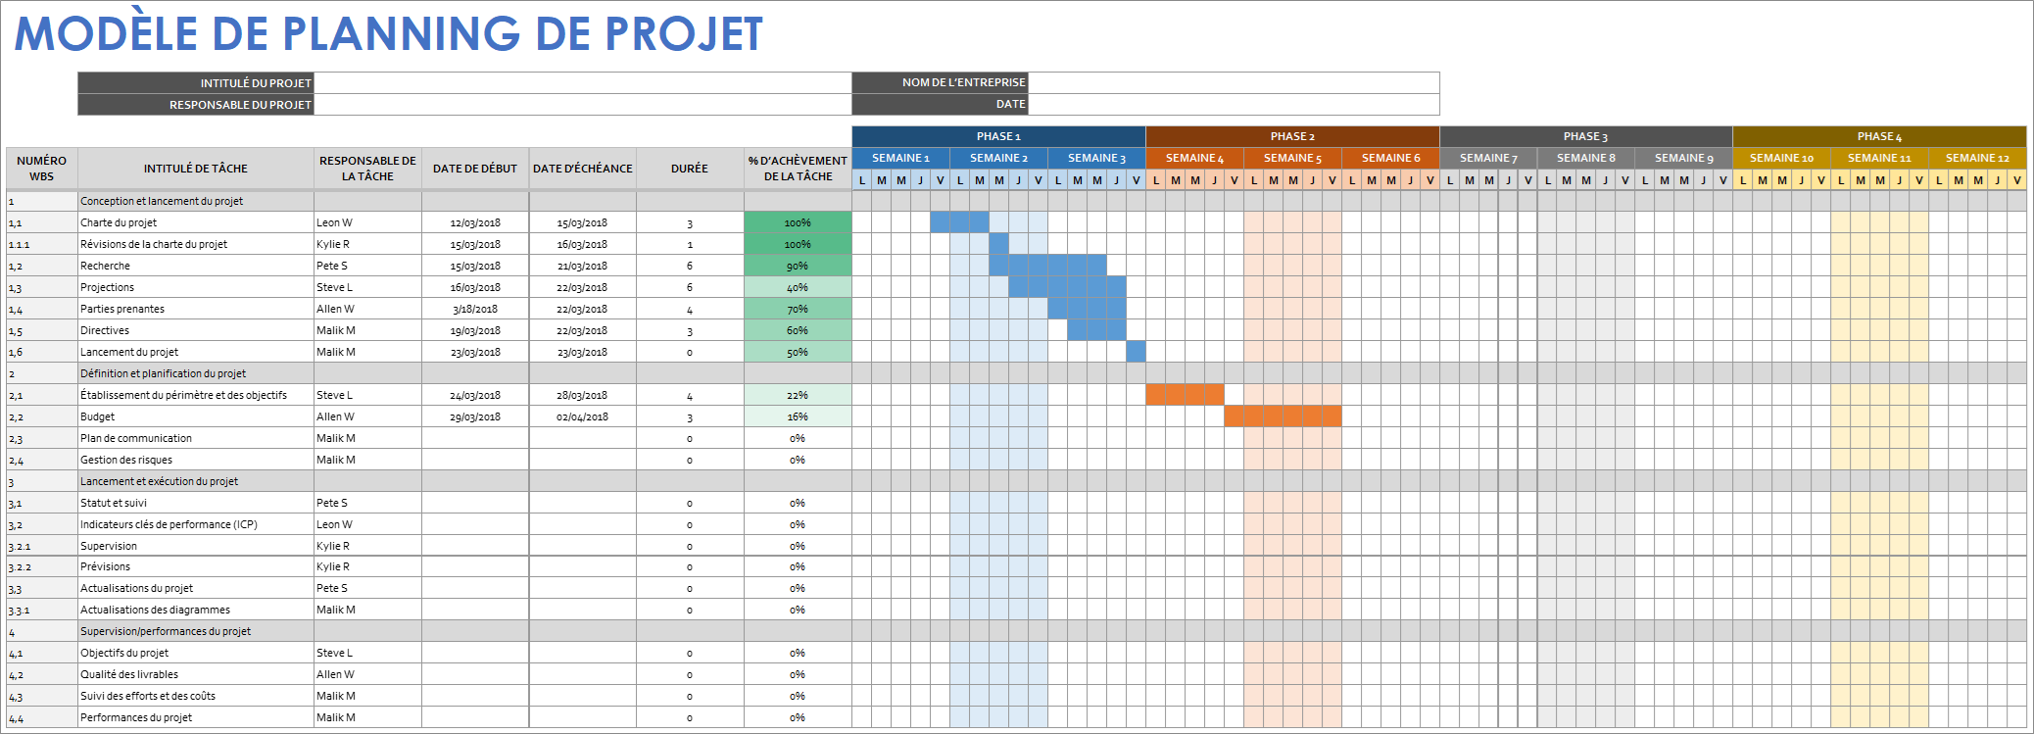Select start date 12/03/2018
The image size is (2034, 734).
tap(475, 222)
